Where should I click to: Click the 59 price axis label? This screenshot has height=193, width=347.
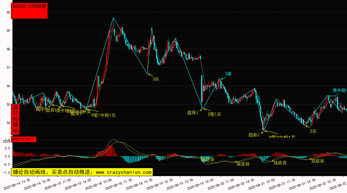coord(8,31)
